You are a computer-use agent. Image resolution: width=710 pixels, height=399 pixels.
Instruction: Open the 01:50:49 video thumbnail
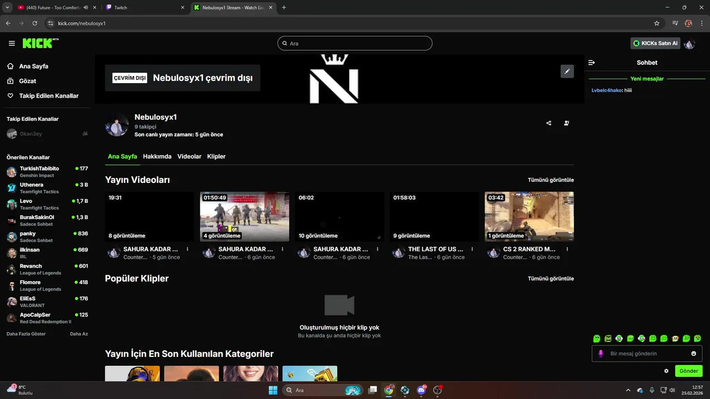pyautogui.click(x=245, y=217)
